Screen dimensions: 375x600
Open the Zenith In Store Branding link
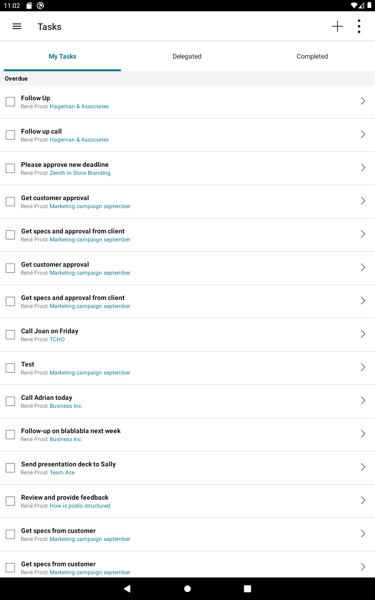click(80, 173)
